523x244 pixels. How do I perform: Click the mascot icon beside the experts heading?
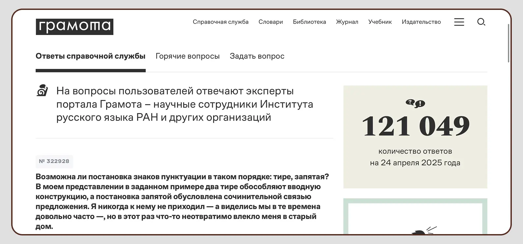[42, 91]
